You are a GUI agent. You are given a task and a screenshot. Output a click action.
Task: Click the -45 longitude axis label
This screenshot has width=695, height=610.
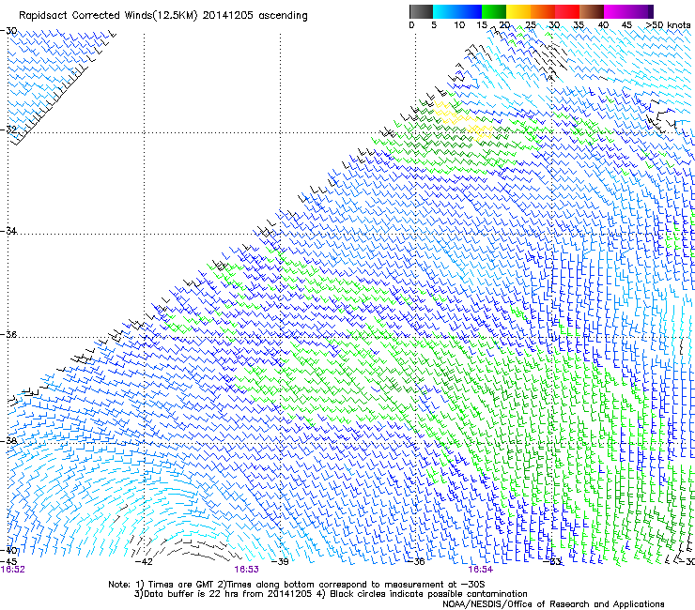click(x=8, y=562)
